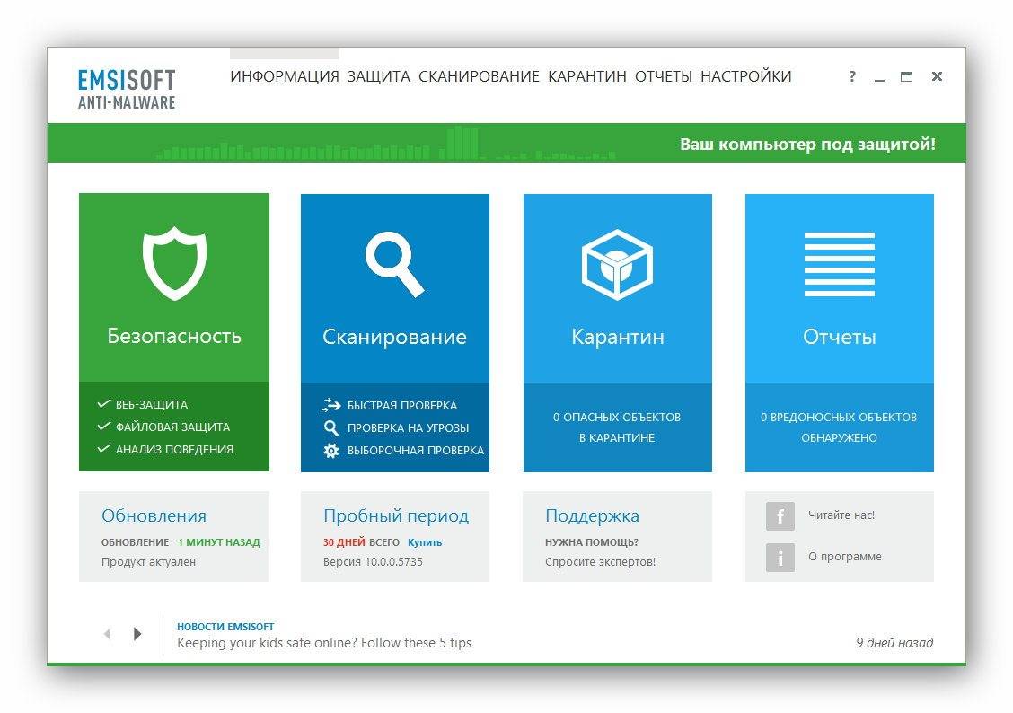Click the Купить link
The width and height of the screenshot is (1013, 713).
tap(425, 542)
